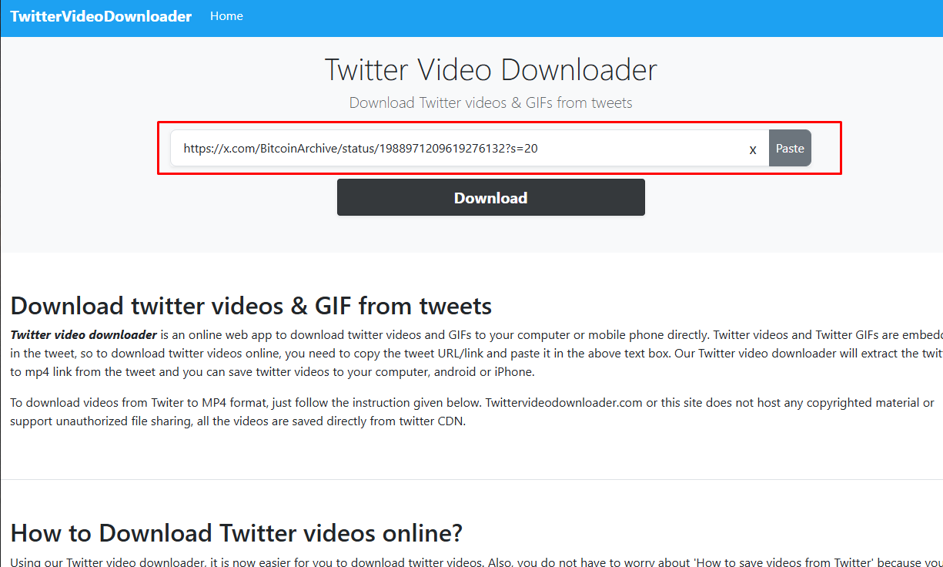Image resolution: width=943 pixels, height=567 pixels.
Task: Clear the URL with the x button
Action: (753, 149)
